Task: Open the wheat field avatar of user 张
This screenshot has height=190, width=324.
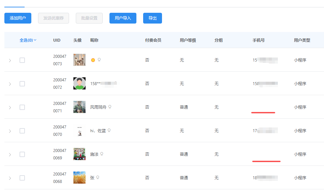Action: [79, 178]
